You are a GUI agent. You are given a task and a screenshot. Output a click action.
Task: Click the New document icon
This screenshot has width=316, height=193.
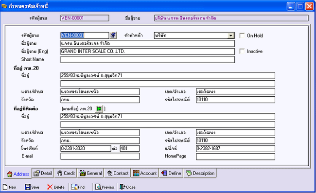click(5, 187)
